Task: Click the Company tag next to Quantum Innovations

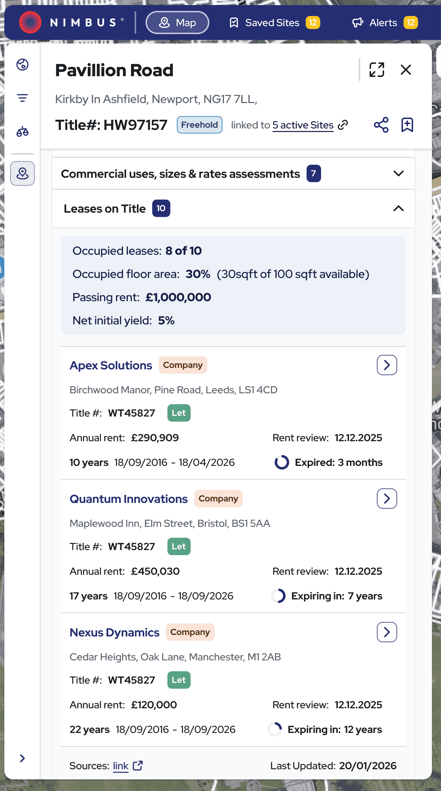Action: pyautogui.click(x=219, y=499)
